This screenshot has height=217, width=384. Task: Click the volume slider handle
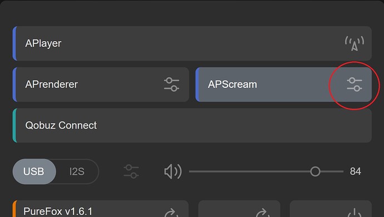click(315, 171)
